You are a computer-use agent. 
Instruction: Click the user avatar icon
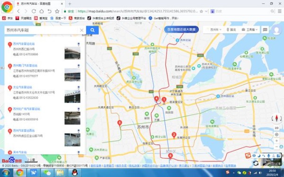coord(276,30)
